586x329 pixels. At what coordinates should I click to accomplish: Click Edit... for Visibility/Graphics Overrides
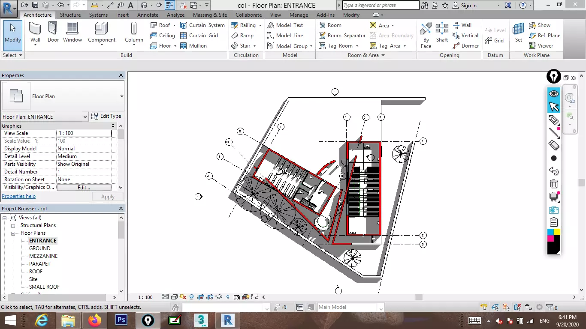[x=84, y=187]
